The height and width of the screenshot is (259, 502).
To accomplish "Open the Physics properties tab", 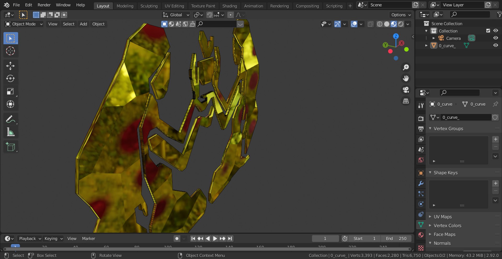I will (421, 204).
